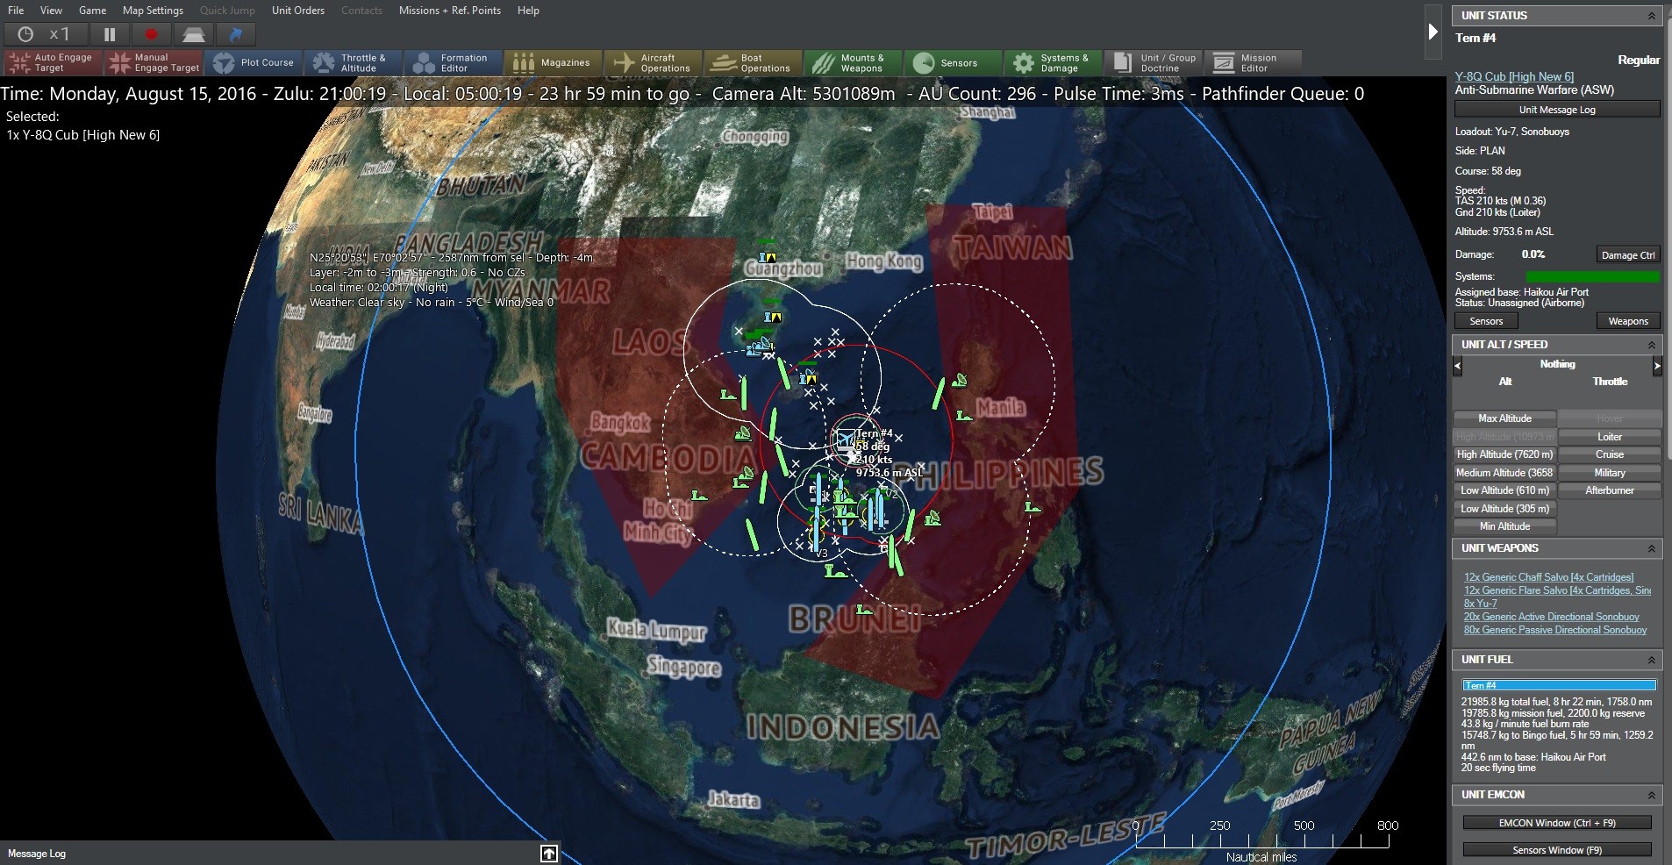The image size is (1672, 865).
Task: Open the Systems & Damage window
Action: pos(1053,62)
